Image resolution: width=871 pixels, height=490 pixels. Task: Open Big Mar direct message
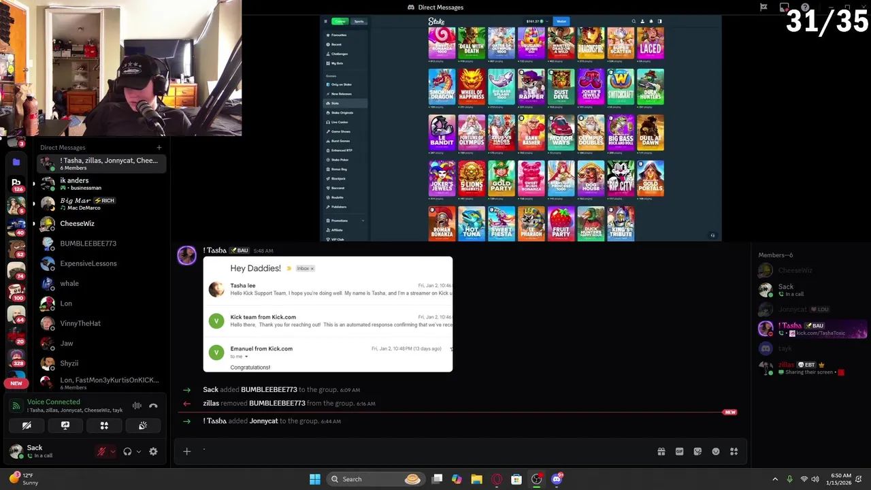[101, 203]
